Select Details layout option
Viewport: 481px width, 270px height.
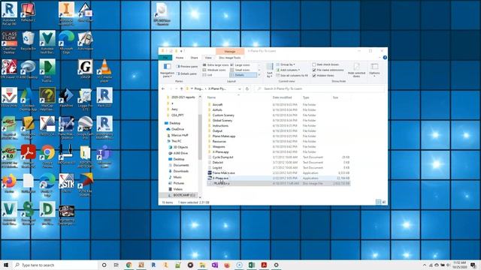click(243, 75)
